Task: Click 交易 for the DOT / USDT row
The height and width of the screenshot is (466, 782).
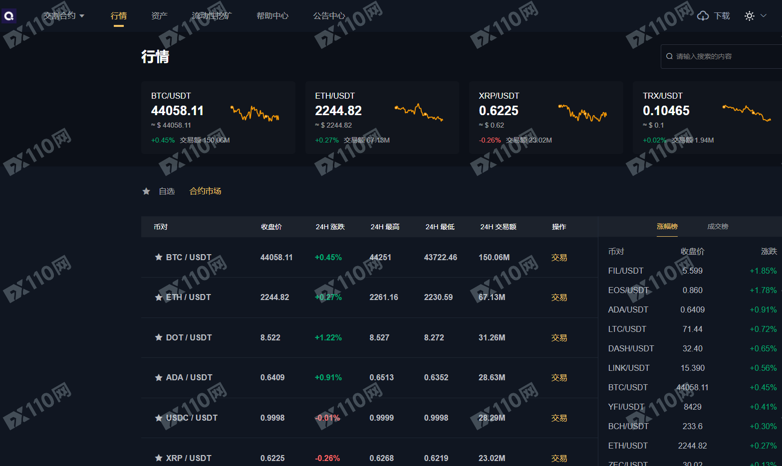Action: pos(559,338)
